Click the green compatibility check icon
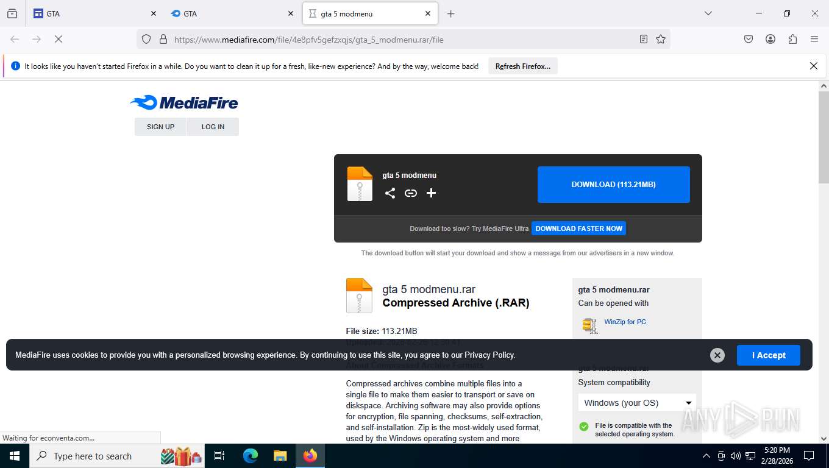 [584, 427]
